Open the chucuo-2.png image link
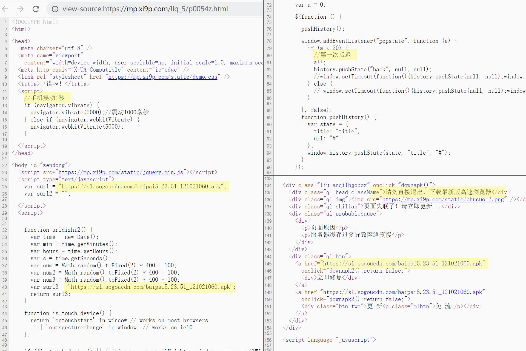Image resolution: width=526 pixels, height=351 pixels. (443, 199)
